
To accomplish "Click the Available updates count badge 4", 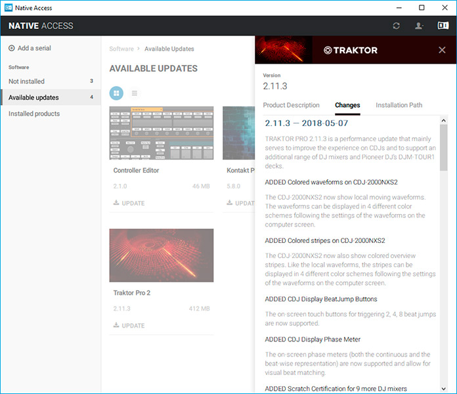I will (91, 97).
